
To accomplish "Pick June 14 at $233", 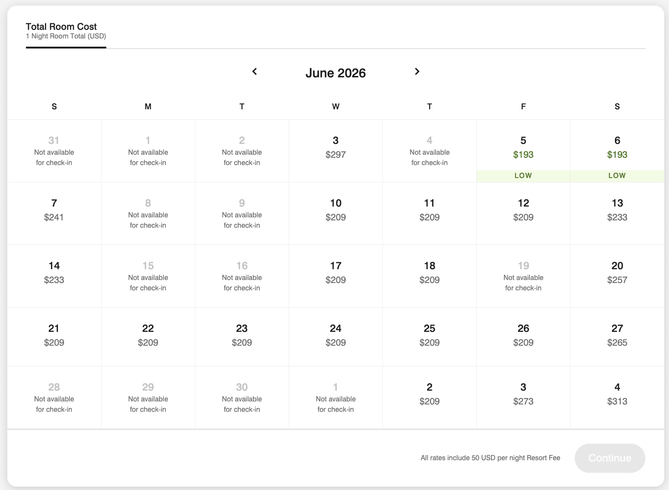I will pyautogui.click(x=54, y=276).
